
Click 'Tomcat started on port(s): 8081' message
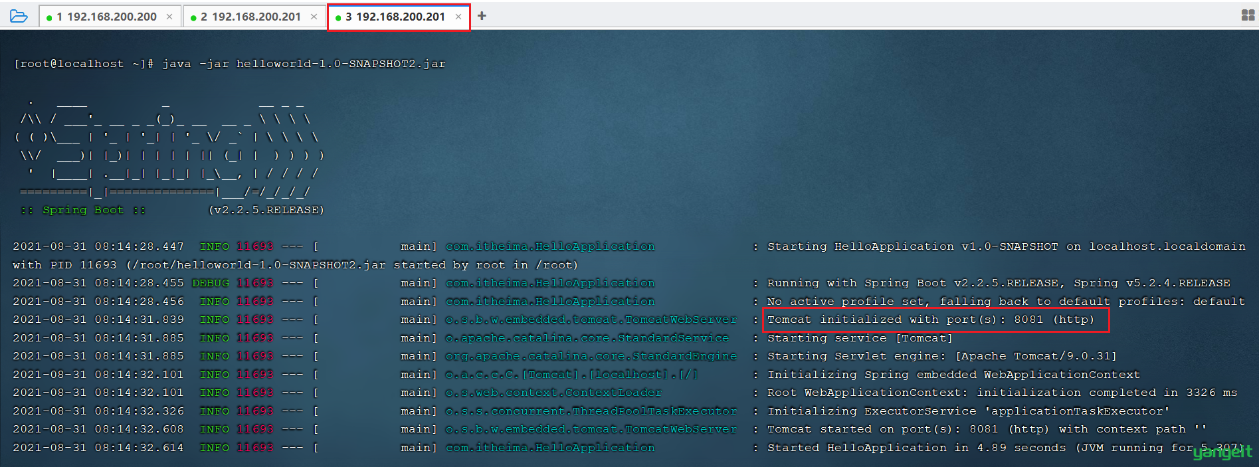tap(987, 429)
